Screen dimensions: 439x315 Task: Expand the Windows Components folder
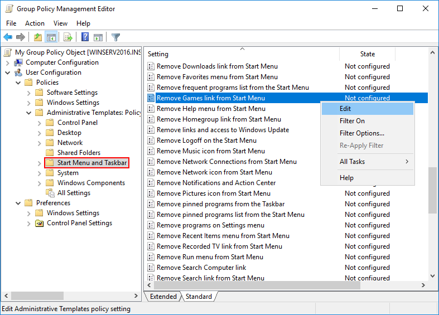(40, 183)
